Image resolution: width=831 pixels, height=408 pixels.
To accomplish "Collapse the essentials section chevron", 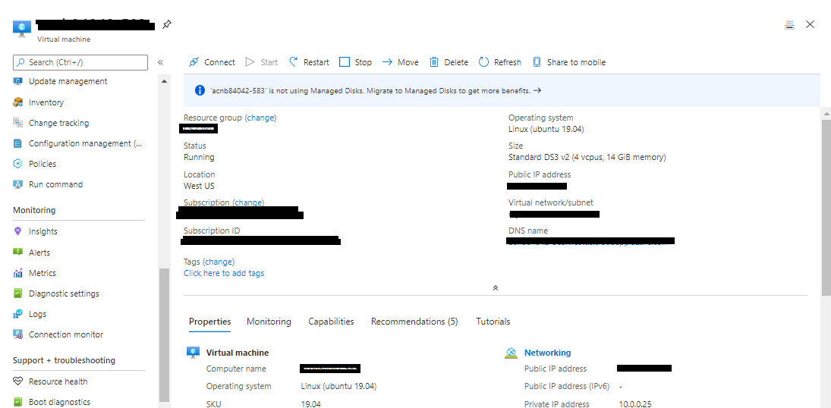I will point(496,288).
